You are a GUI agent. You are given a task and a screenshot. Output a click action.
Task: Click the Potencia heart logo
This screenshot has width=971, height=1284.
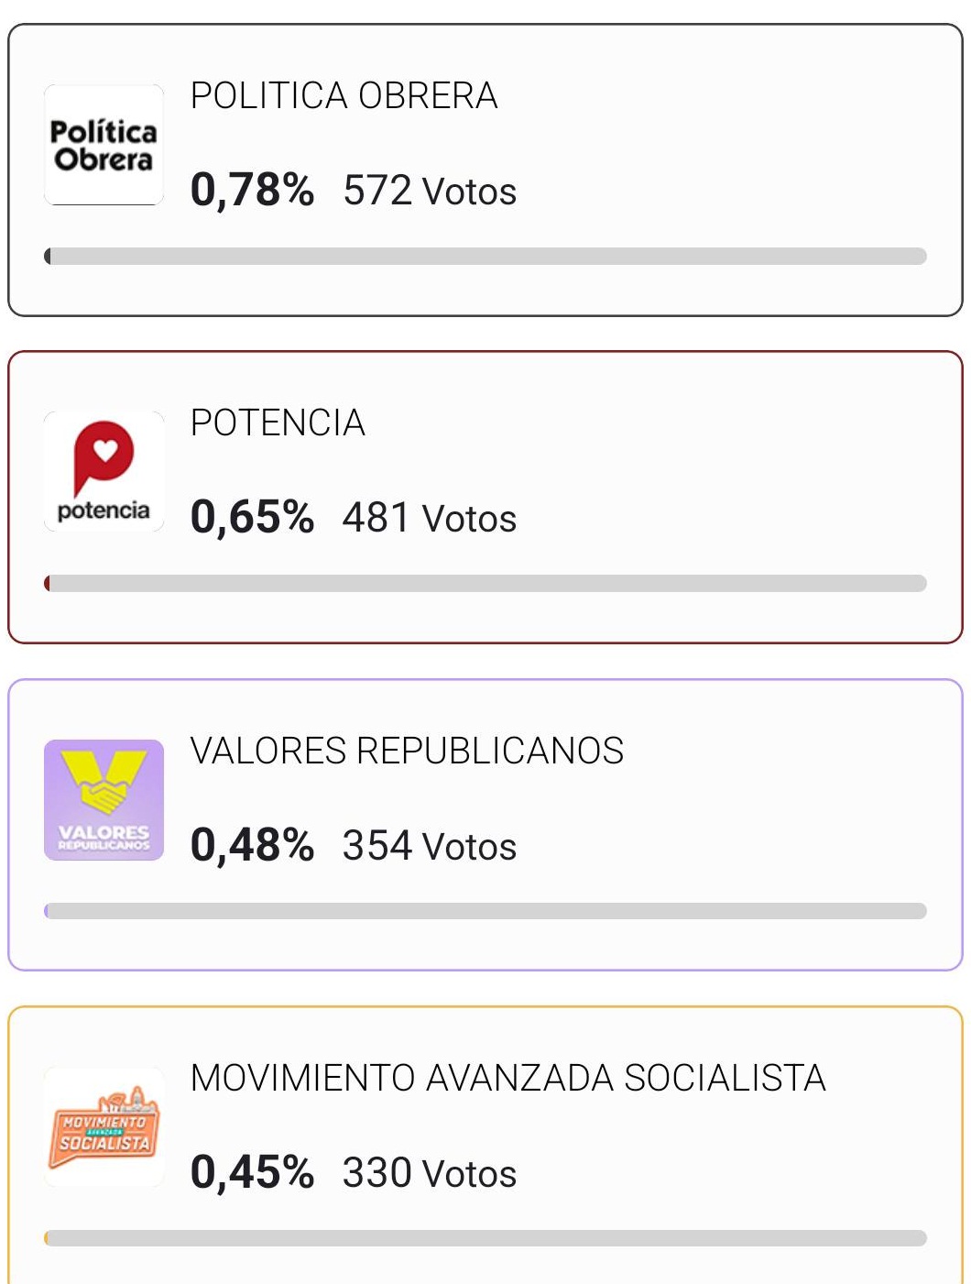(x=104, y=472)
